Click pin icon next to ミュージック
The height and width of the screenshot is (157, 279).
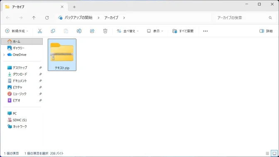pyautogui.click(x=40, y=94)
